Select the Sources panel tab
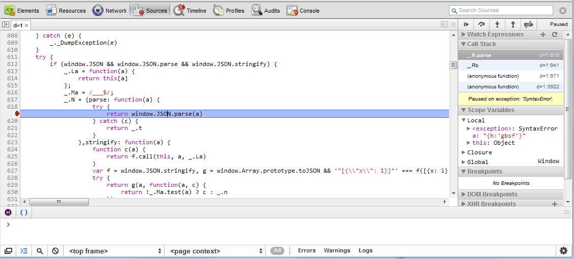The width and height of the screenshot is (574, 259). coord(150,11)
